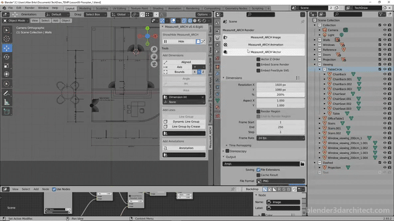The height and width of the screenshot is (221, 394).
Task: Click the Backdrop button in node editor
Action: (x=252, y=189)
